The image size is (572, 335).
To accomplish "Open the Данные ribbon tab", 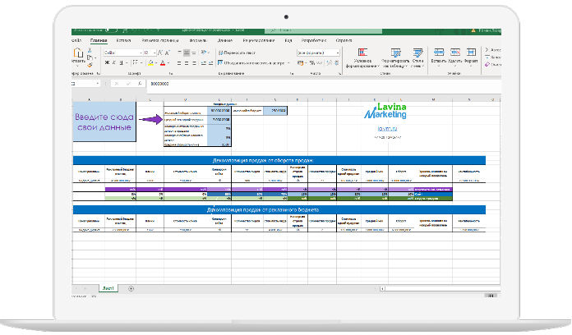I will (224, 40).
